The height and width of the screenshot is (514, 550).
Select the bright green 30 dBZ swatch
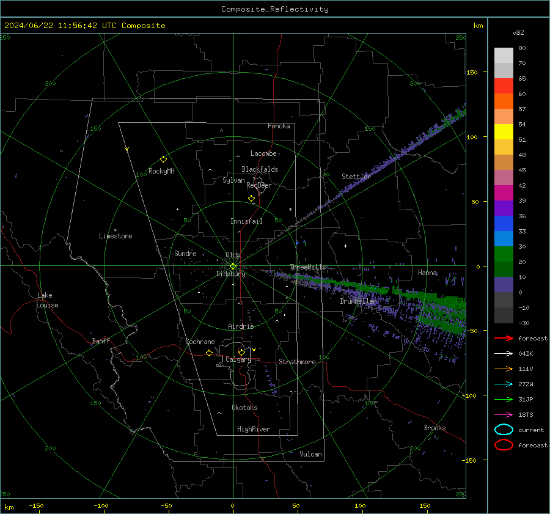point(504,254)
